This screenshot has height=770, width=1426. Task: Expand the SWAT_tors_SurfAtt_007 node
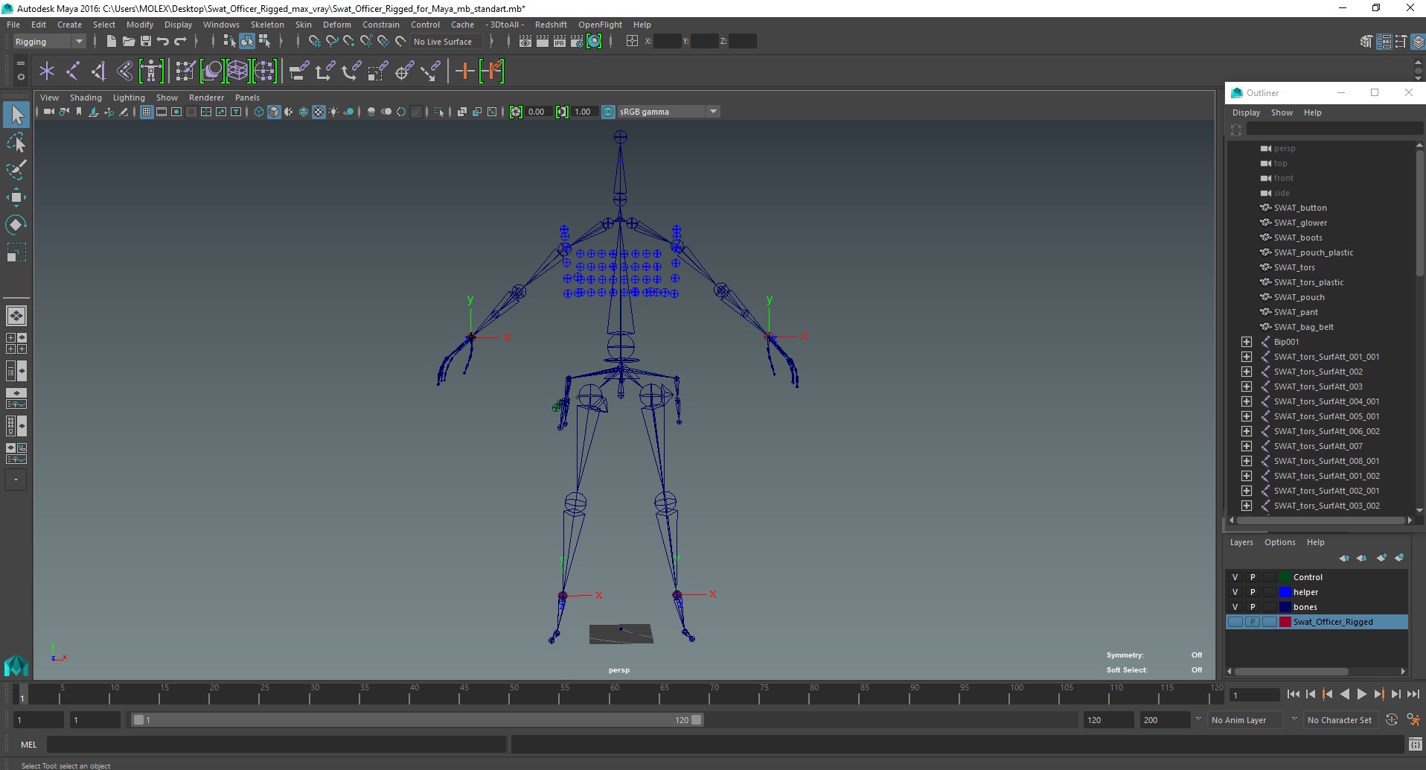1247,446
